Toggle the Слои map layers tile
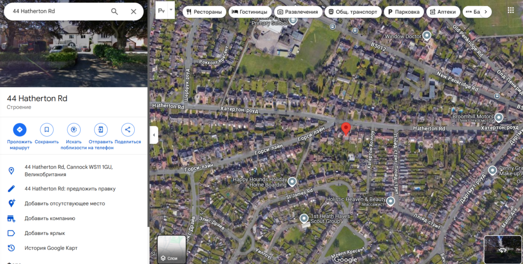Viewport: 523px width, 264px height. click(x=172, y=249)
